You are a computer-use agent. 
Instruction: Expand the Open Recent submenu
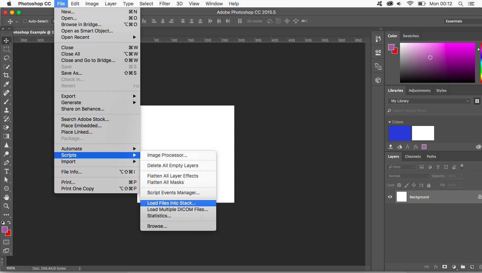point(97,37)
